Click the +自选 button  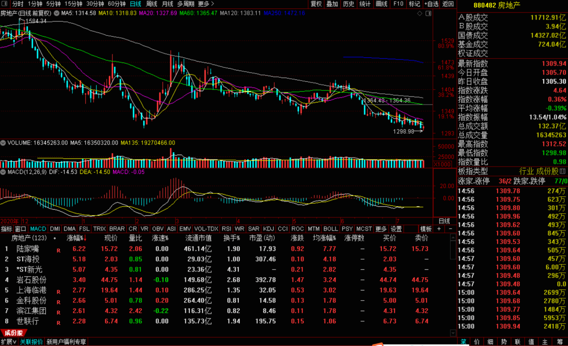click(x=431, y=4)
